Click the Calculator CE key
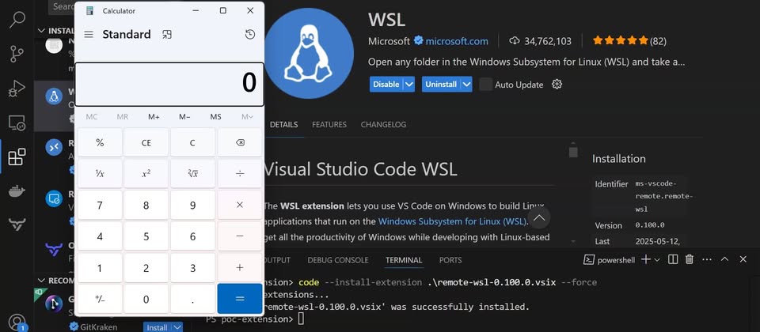 146,142
